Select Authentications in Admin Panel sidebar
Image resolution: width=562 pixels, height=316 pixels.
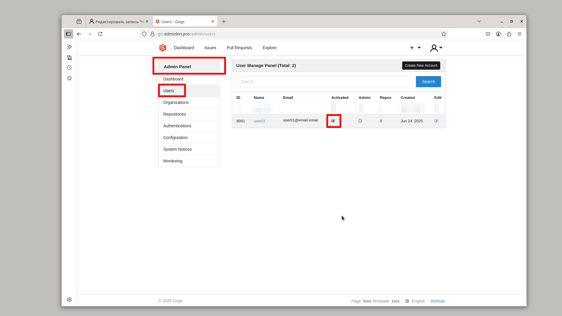pos(189,126)
